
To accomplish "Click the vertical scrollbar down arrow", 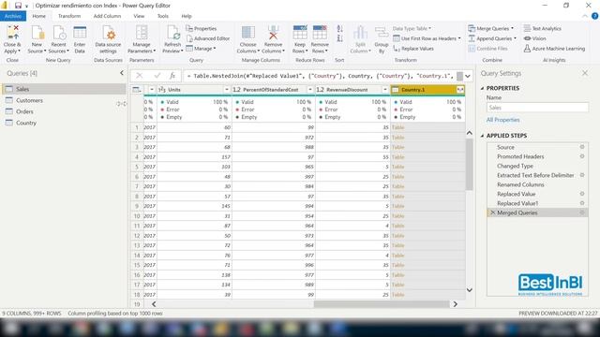I will coord(469,290).
